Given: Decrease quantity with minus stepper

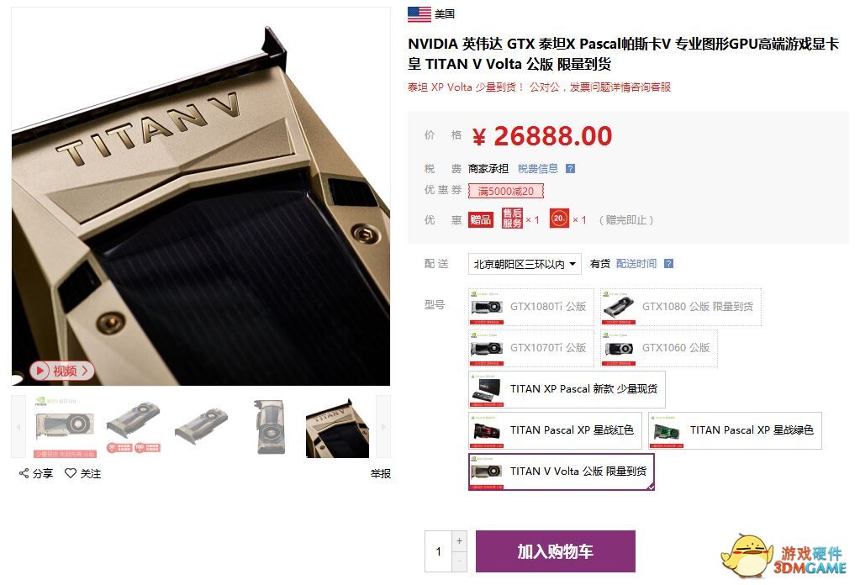Looking at the screenshot, I should click(x=460, y=561).
